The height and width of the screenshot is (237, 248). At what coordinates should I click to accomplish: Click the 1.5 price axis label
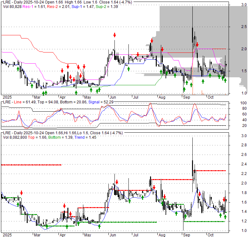click(244, 71)
